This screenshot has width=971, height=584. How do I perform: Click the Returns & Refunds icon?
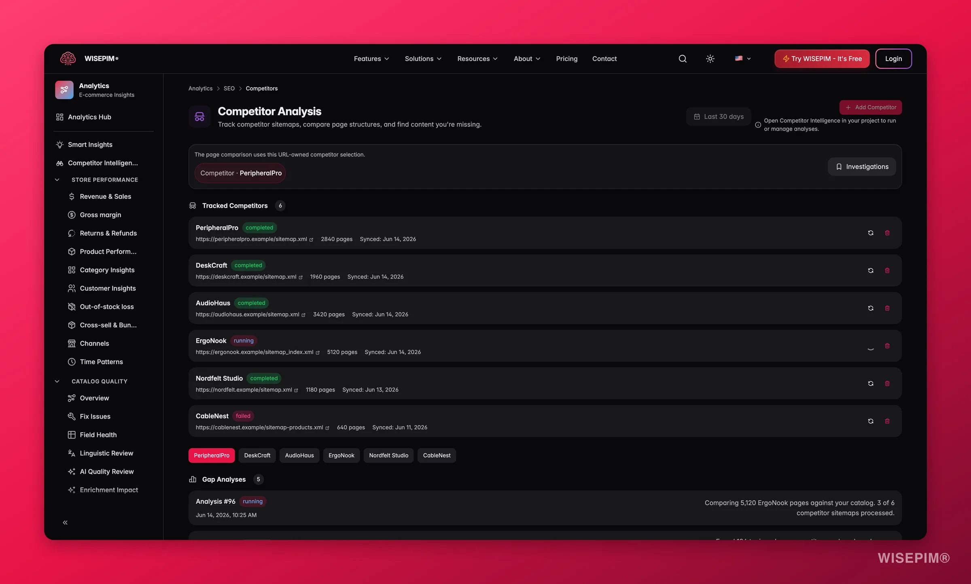coord(72,233)
